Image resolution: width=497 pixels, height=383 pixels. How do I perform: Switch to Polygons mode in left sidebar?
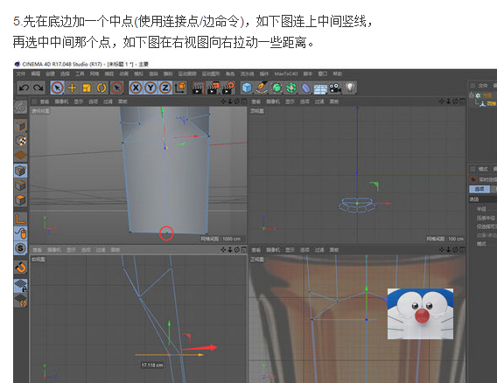click(21, 200)
